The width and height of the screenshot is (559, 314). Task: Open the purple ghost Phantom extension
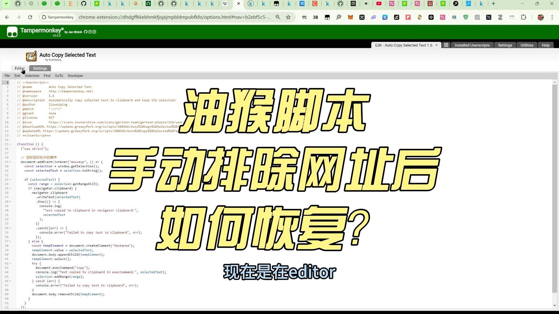[373, 17]
